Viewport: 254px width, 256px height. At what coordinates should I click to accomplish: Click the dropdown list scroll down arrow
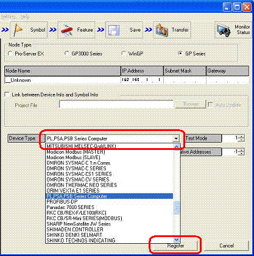pyautogui.click(x=177, y=240)
